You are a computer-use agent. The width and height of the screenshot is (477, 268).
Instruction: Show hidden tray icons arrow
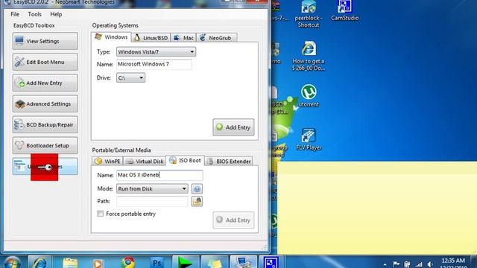385,264
